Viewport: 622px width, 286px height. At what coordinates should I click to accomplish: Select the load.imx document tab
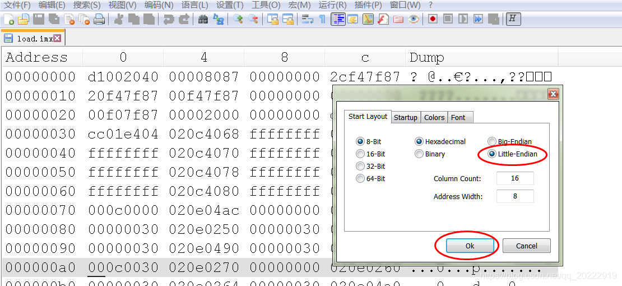click(x=33, y=39)
